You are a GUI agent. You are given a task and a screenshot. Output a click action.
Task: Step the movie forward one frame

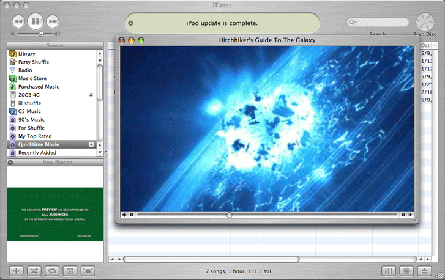(x=410, y=215)
